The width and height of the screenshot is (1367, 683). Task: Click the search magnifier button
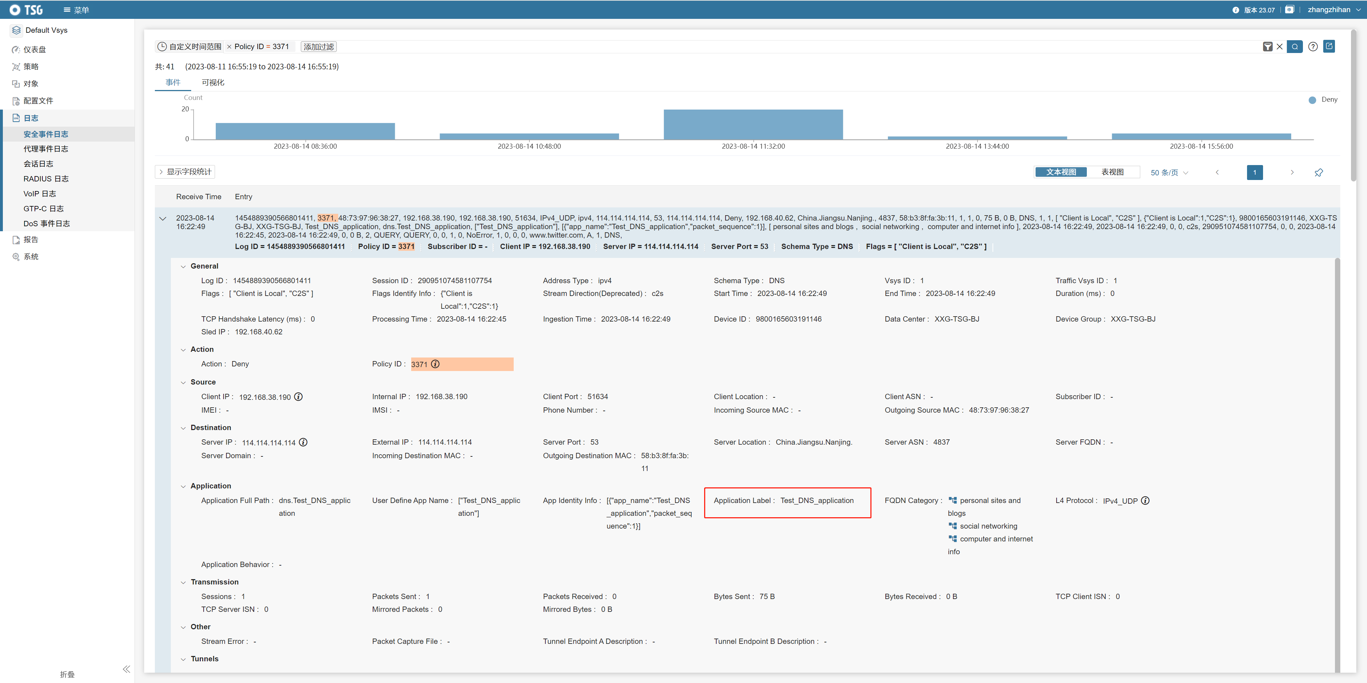[1294, 47]
